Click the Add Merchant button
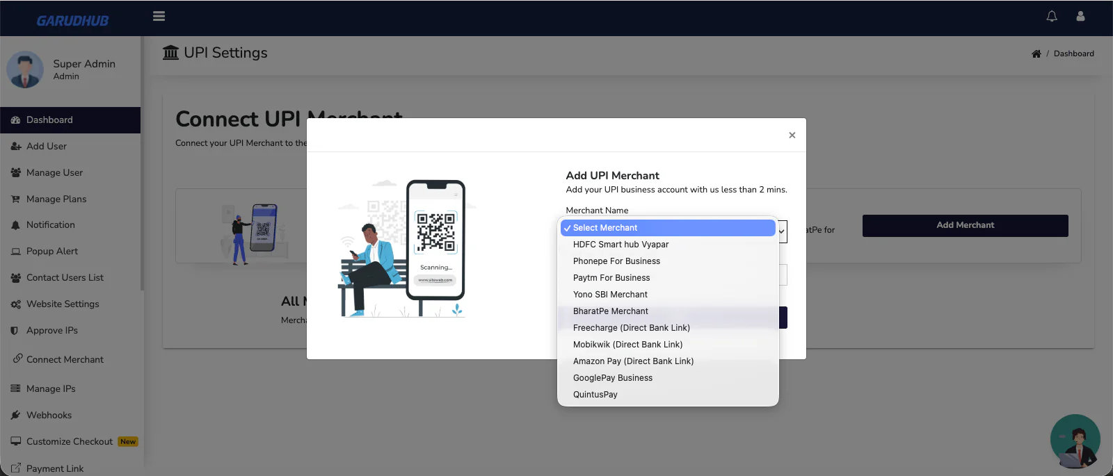The image size is (1113, 476). coord(965,225)
